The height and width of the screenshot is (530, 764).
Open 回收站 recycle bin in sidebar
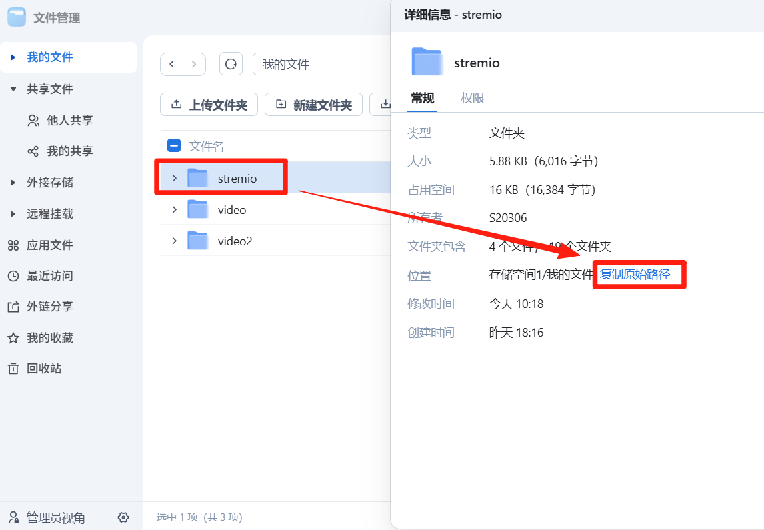(44, 369)
